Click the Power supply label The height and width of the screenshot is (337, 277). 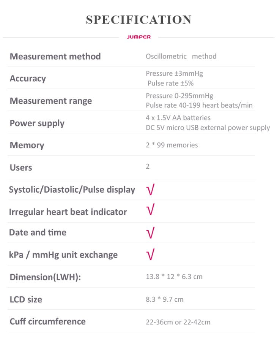(37, 123)
